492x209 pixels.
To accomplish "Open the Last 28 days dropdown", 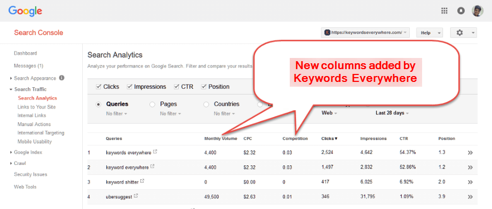I will (392, 113).
